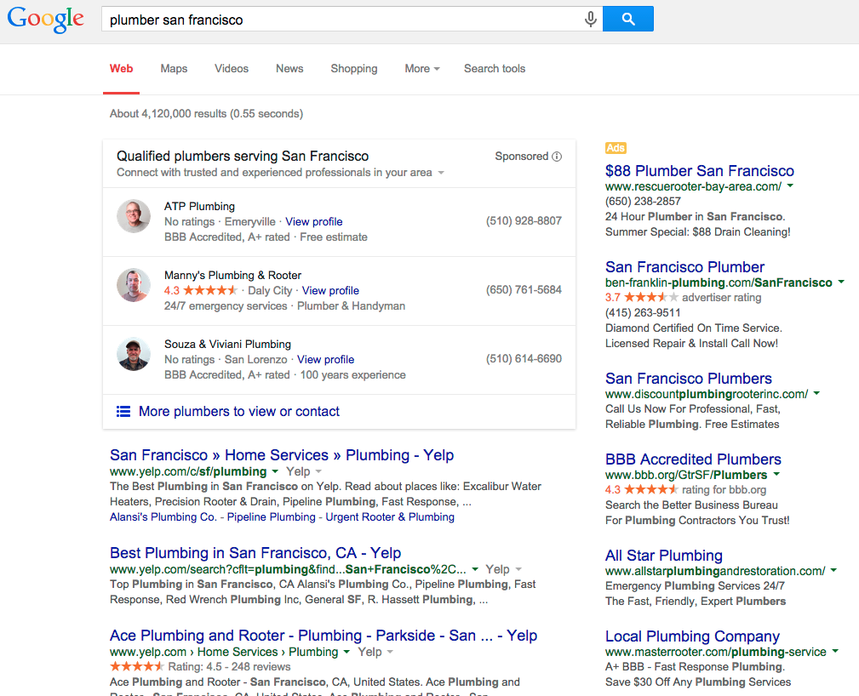The image size is (859, 696).
Task: Open Alansi's Plumbing Co. sitelink
Action: 163,517
